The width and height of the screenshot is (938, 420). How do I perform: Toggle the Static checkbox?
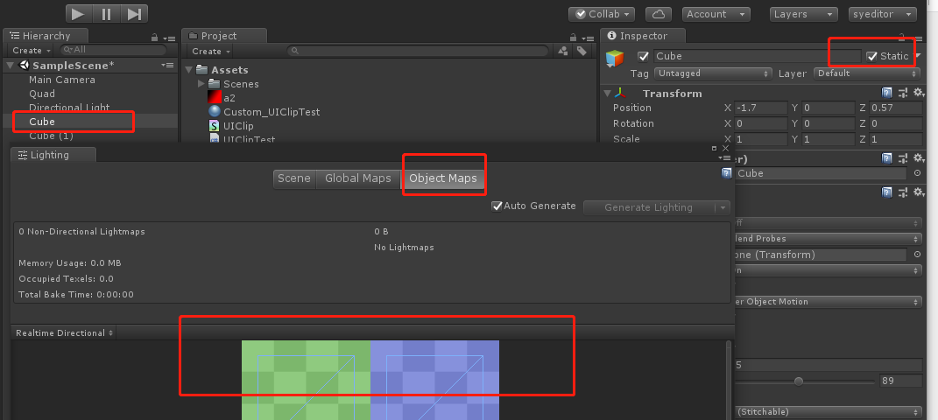(871, 56)
